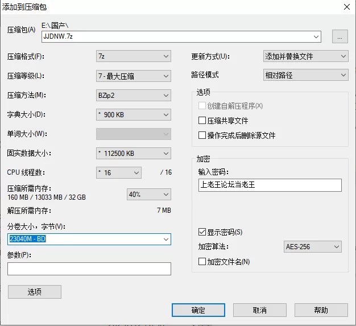Enable delete source files after compression

202,135
